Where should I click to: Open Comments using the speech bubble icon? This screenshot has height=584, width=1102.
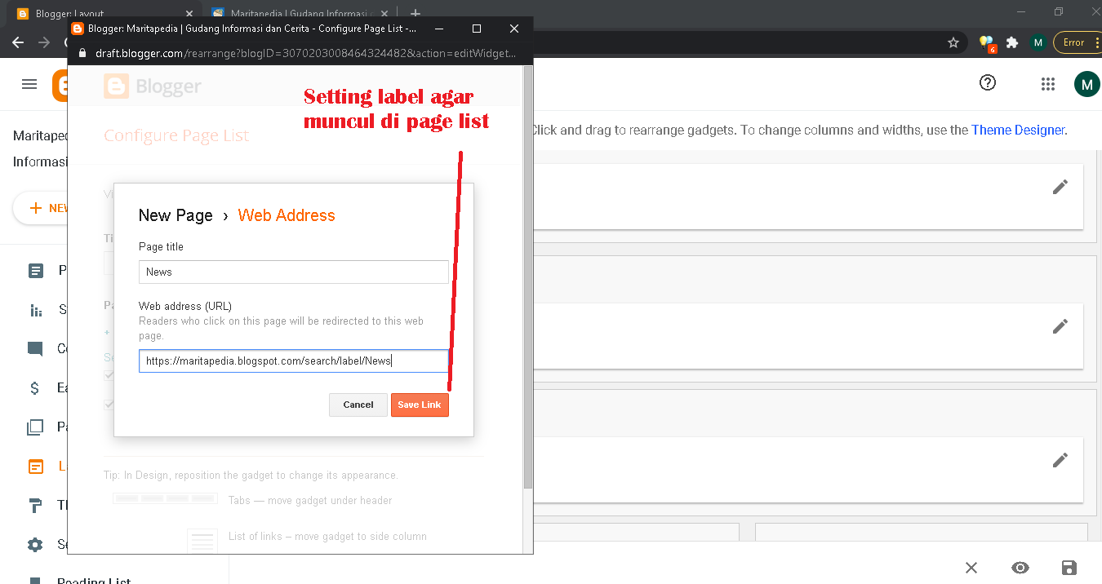[35, 348]
